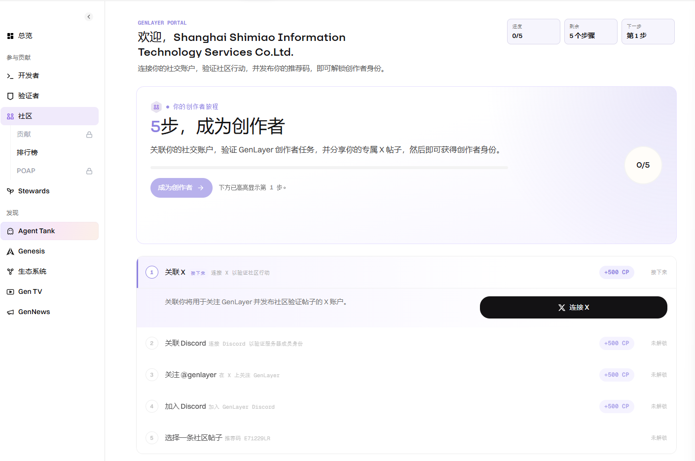Click the 生态系统 network icon
This screenshot has height=461, width=695.
click(x=10, y=272)
